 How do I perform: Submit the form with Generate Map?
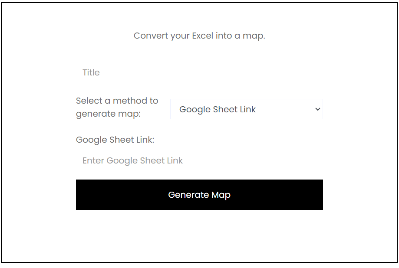point(199,195)
